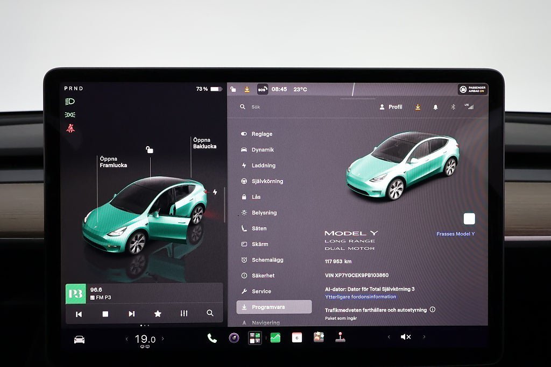Toggle the car lock icon above the vehicle

pos(150,150)
